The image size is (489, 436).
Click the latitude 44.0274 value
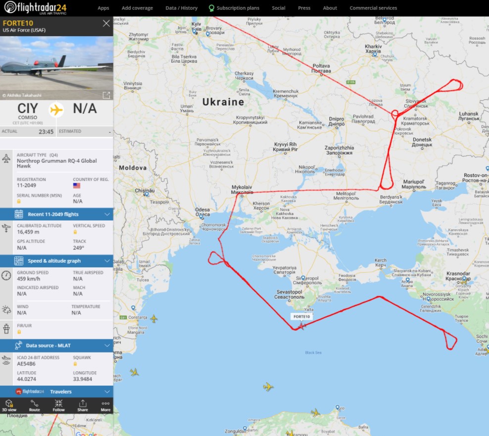coord(27,379)
